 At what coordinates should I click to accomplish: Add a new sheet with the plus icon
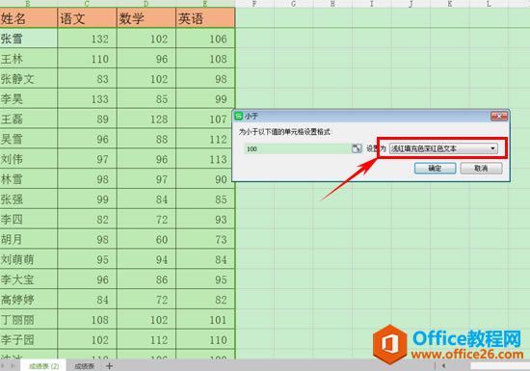(x=109, y=366)
